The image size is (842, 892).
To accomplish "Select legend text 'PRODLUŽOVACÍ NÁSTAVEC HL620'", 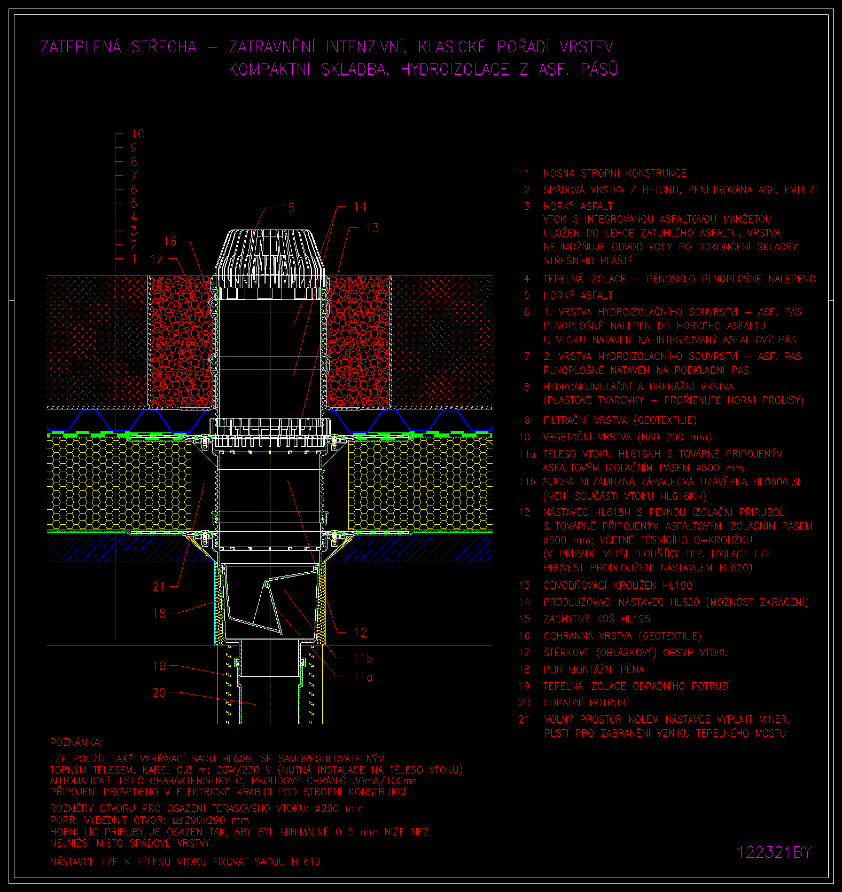I will [x=621, y=603].
